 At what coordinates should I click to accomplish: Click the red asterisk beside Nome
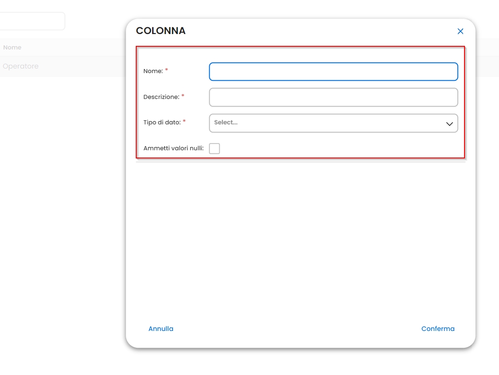[x=167, y=70]
